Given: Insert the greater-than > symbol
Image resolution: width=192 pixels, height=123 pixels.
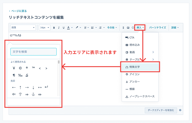Looking at the screenshot, I should pyautogui.click(x=46, y=69).
